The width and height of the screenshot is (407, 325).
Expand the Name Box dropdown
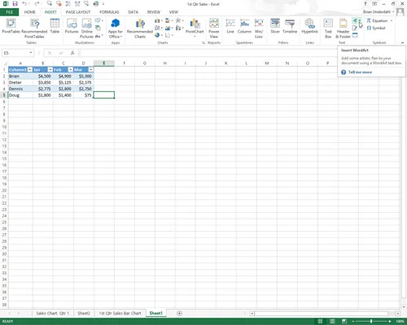point(31,53)
